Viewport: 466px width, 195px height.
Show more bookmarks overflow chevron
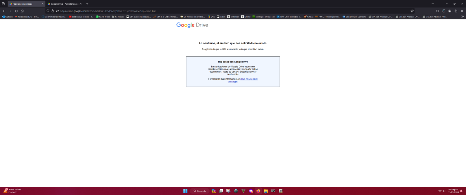pos(462,17)
